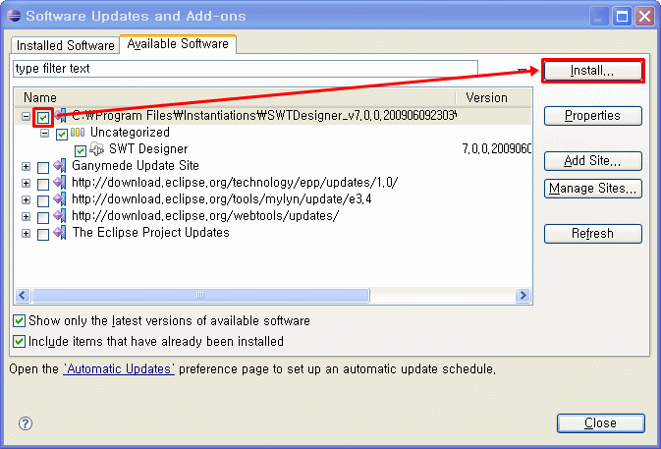
Task: Open the help question mark icon
Action: 26,423
